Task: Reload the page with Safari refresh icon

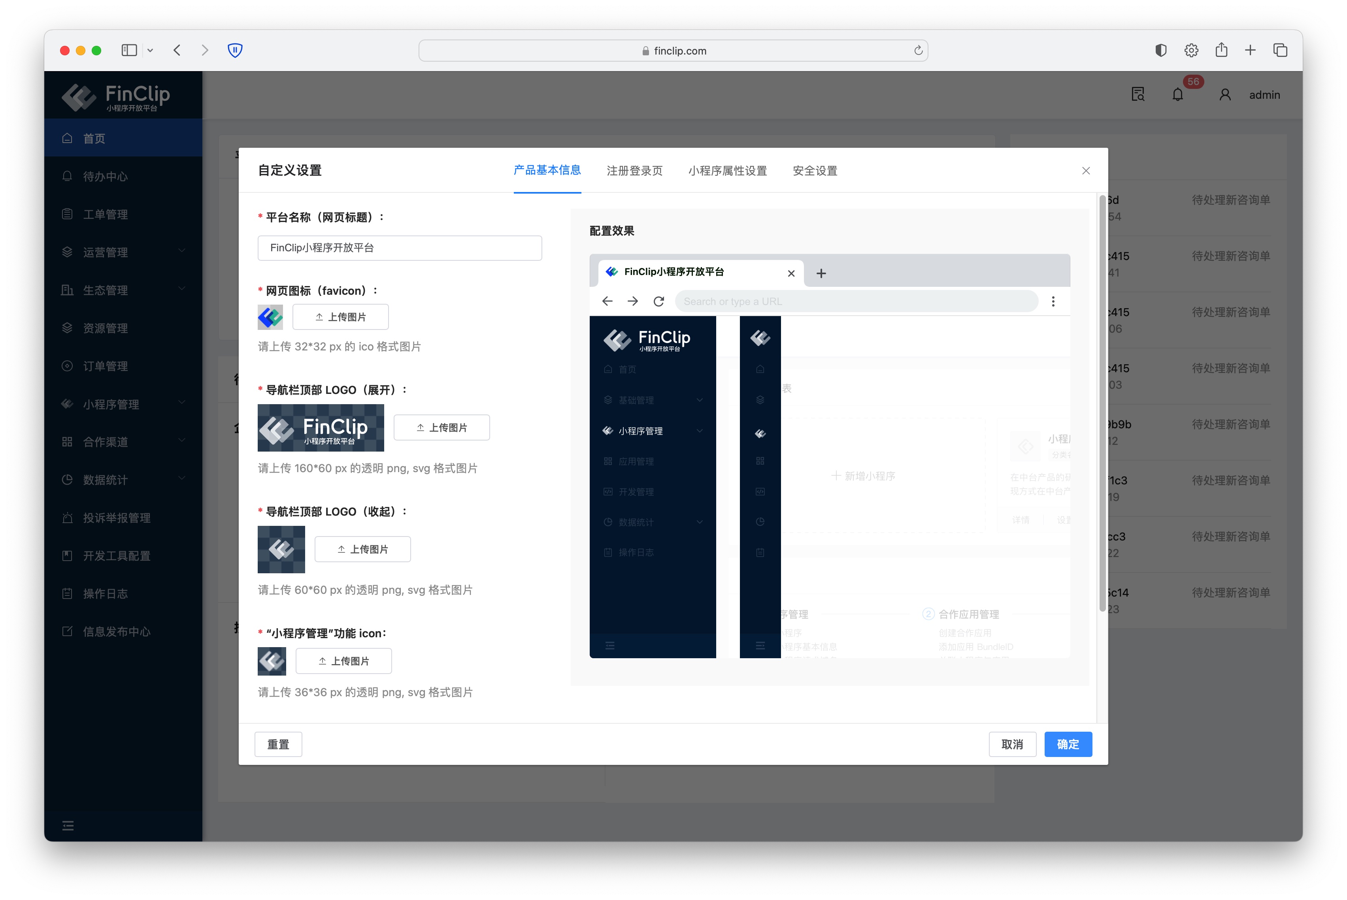Action: (918, 51)
